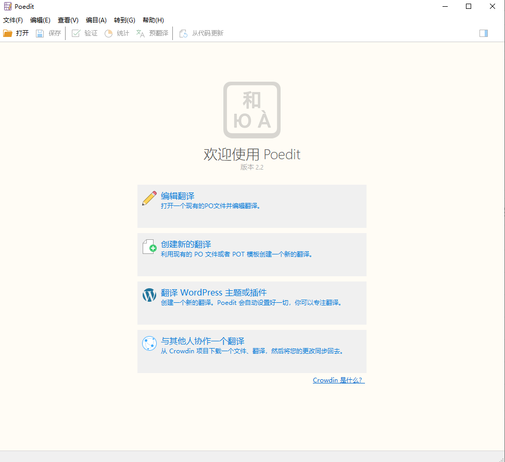Click the update from code icon

click(183, 33)
